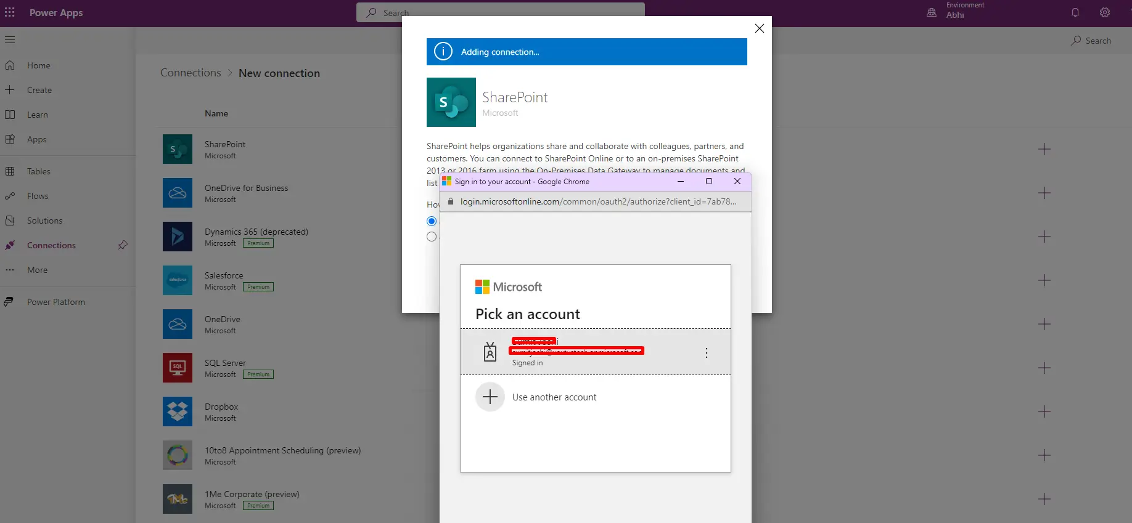Open Environment Abhi selector
The image size is (1132, 523).
(x=956, y=10)
